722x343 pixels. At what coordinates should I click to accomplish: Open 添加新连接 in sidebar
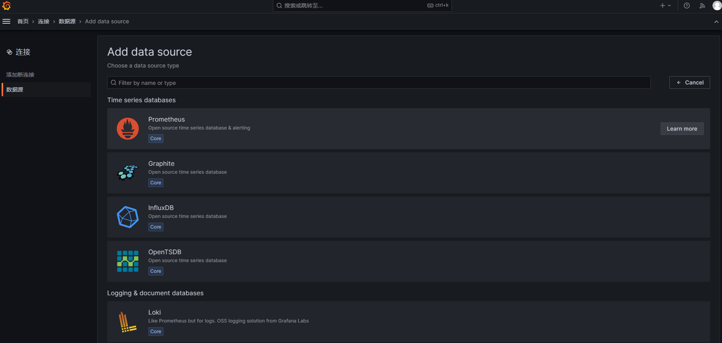click(x=20, y=75)
